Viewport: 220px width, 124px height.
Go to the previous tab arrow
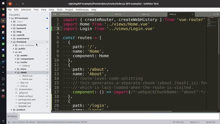[x=54, y=14]
